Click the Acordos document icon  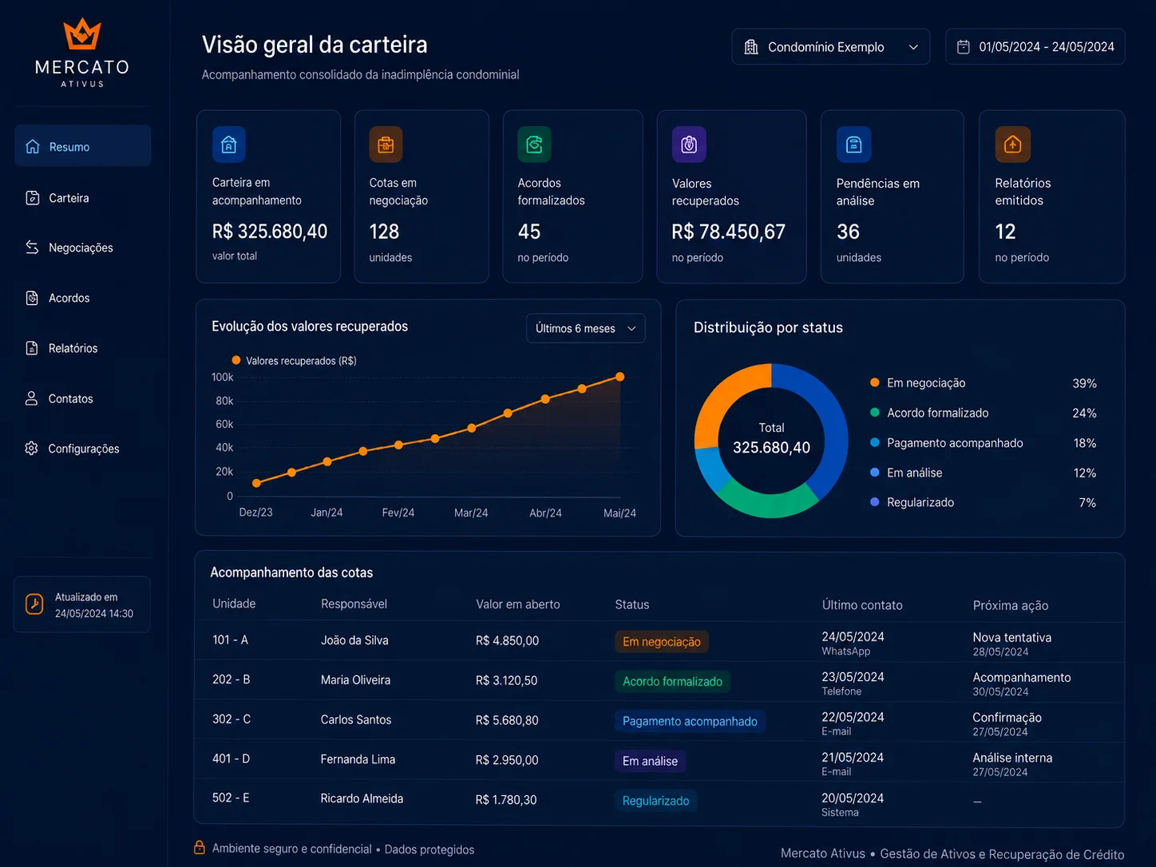(x=32, y=298)
